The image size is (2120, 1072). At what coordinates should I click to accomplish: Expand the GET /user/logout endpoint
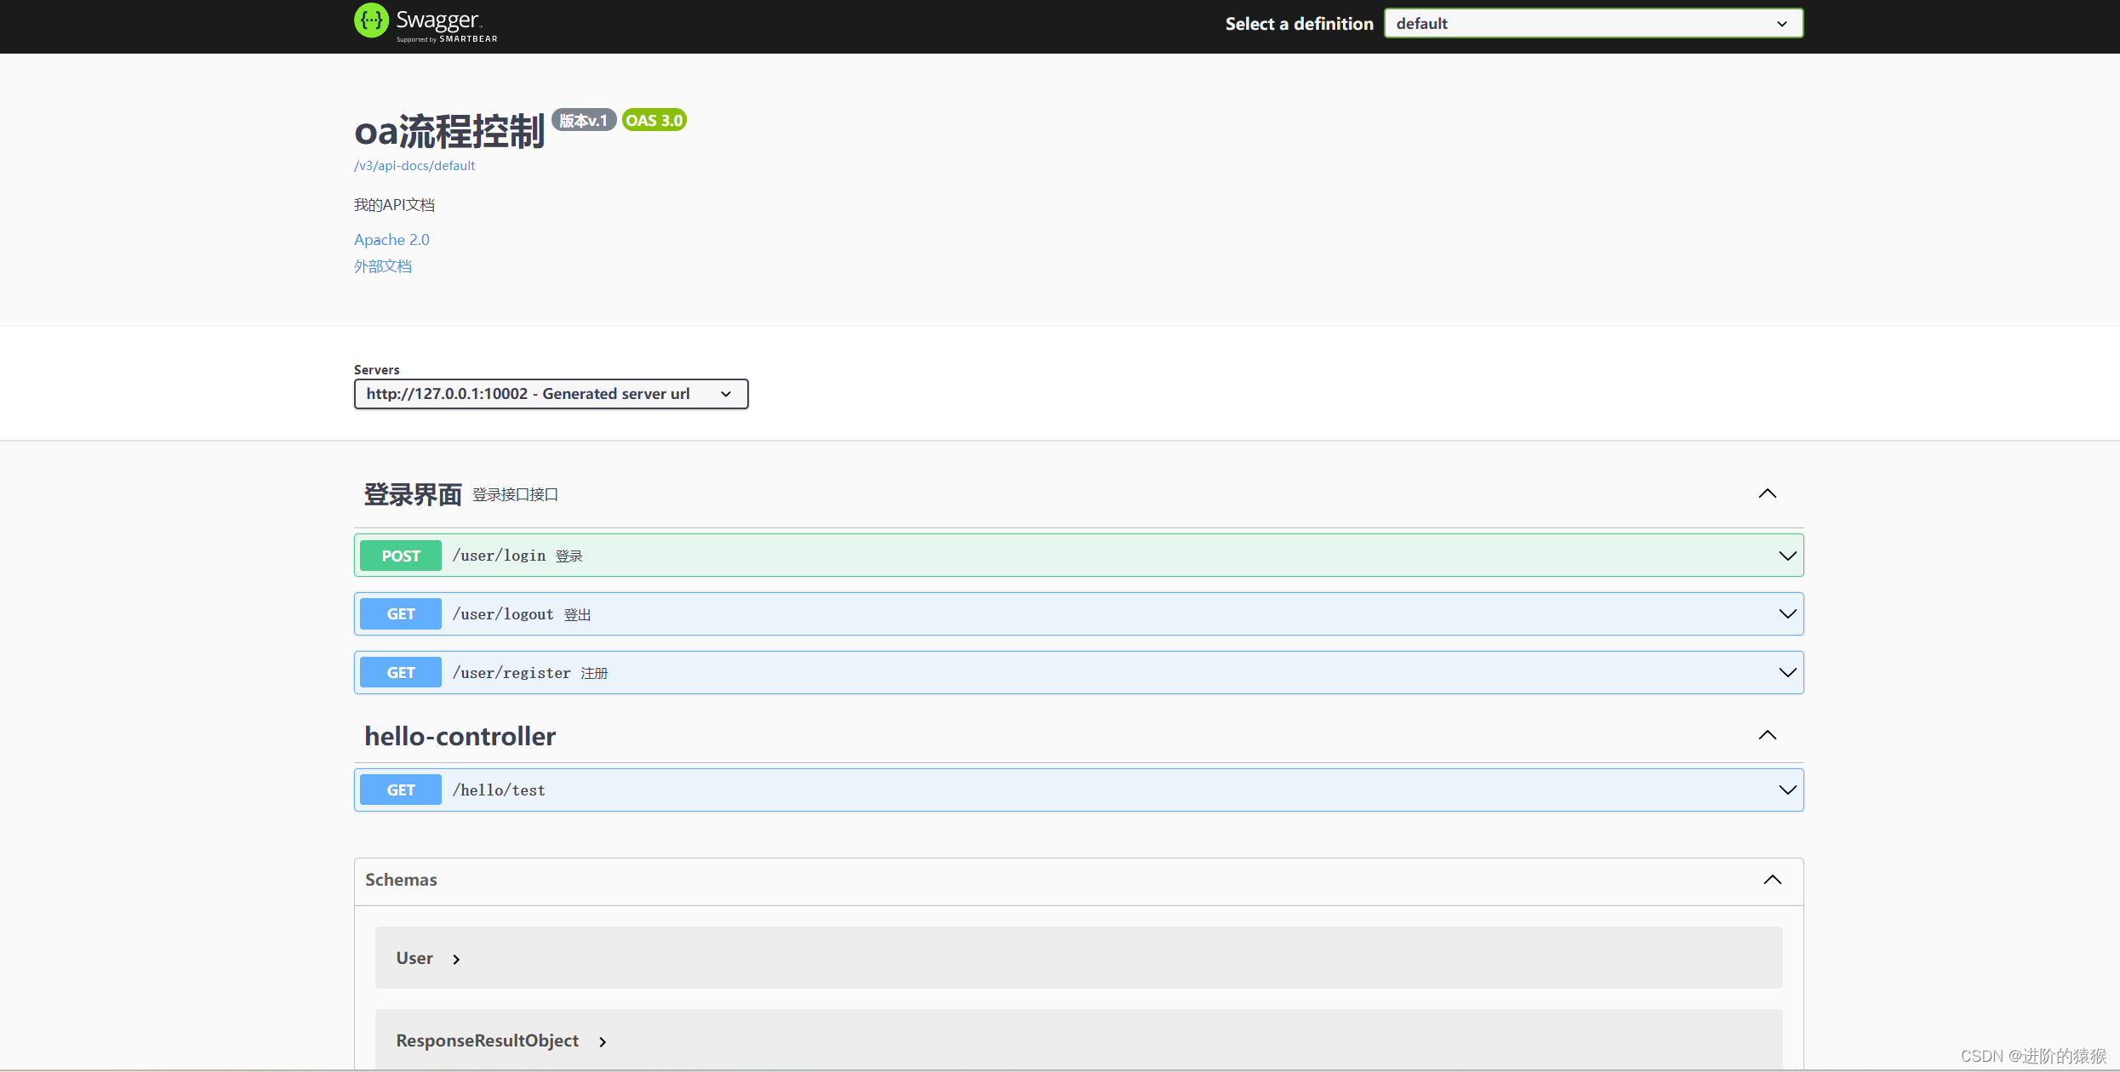pos(1786,613)
